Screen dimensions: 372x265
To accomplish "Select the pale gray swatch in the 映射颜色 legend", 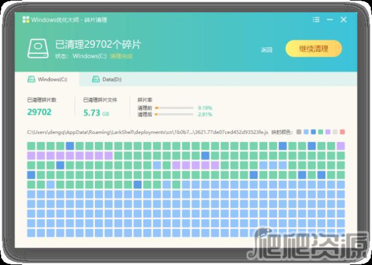I will click(x=335, y=132).
